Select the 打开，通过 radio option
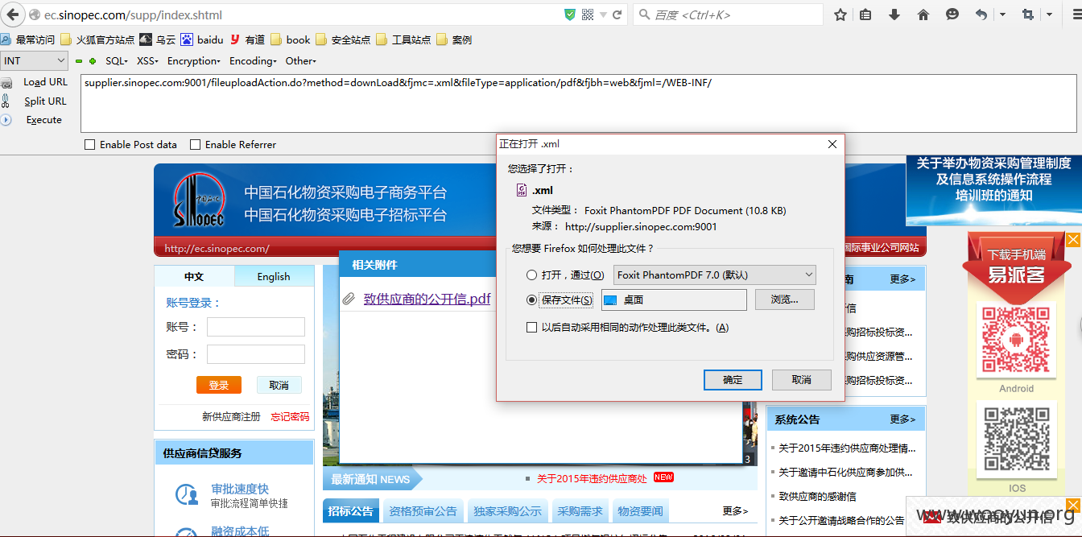 (531, 275)
